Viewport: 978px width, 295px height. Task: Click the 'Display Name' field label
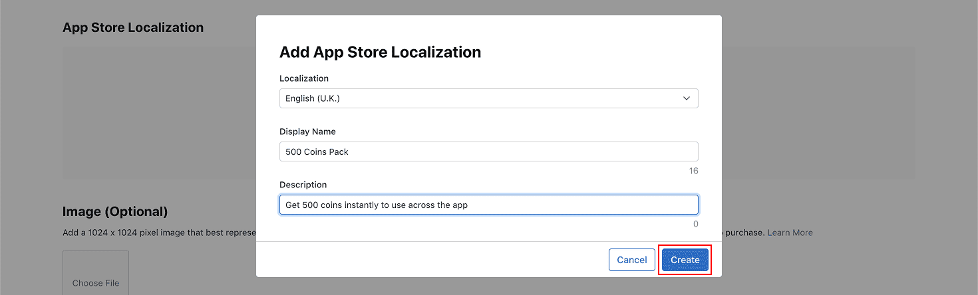(307, 132)
